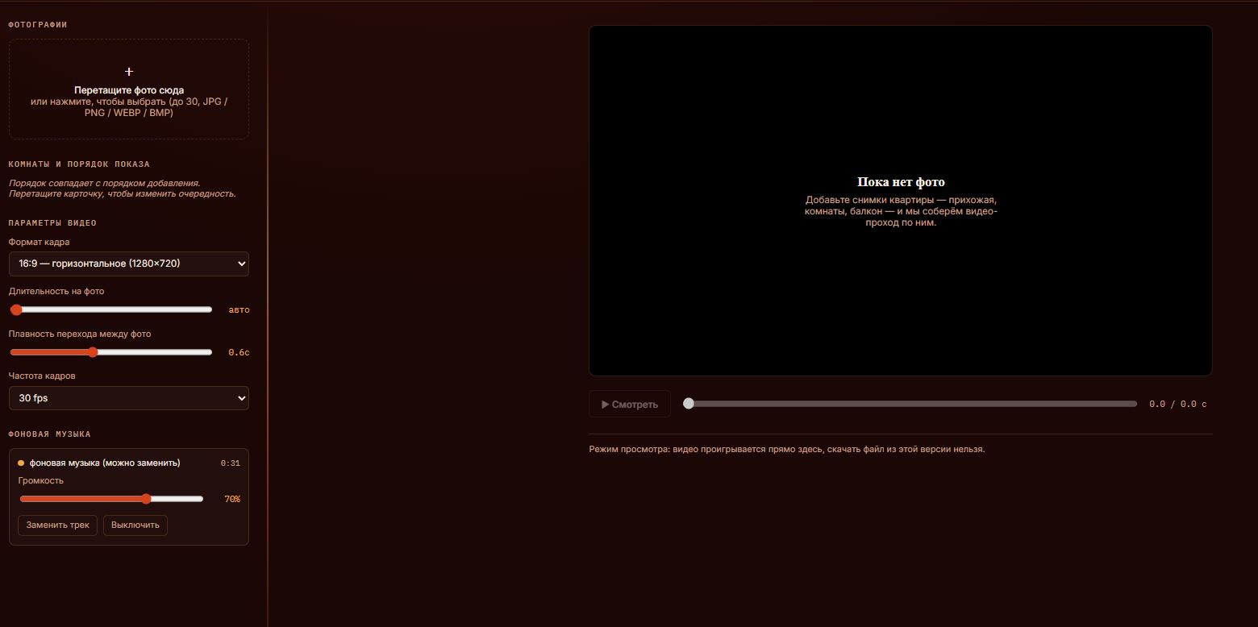The width and height of the screenshot is (1258, 627).
Task: Click the Заменить трек button
Action: (x=57, y=525)
